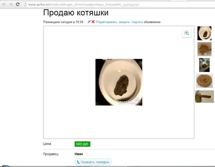
Task: Open the main listing photo
Action: tap(119, 82)
